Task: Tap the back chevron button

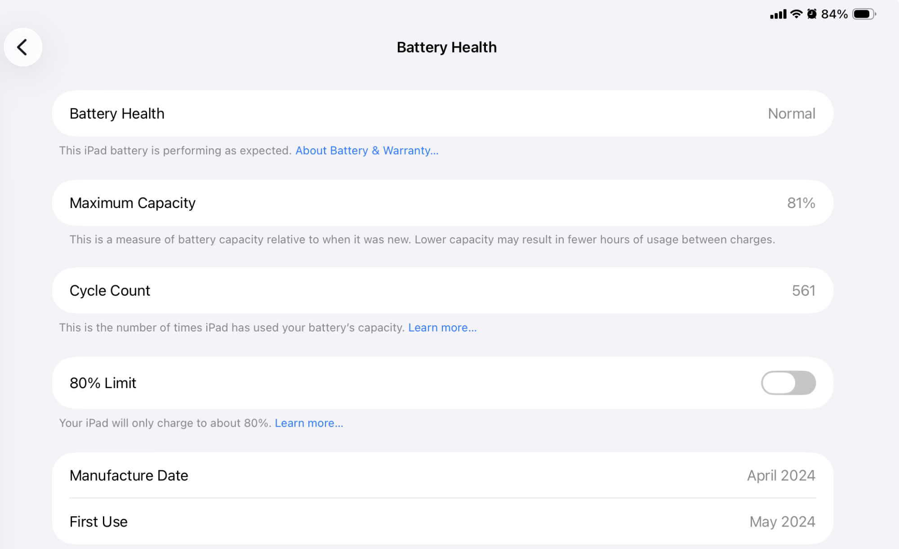Action: (22, 47)
